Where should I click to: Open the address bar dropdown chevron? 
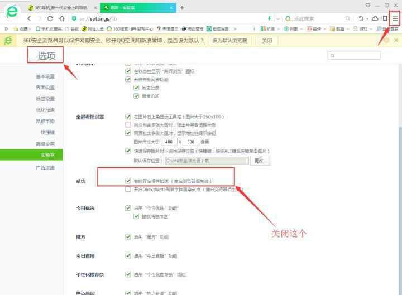[x=278, y=19]
